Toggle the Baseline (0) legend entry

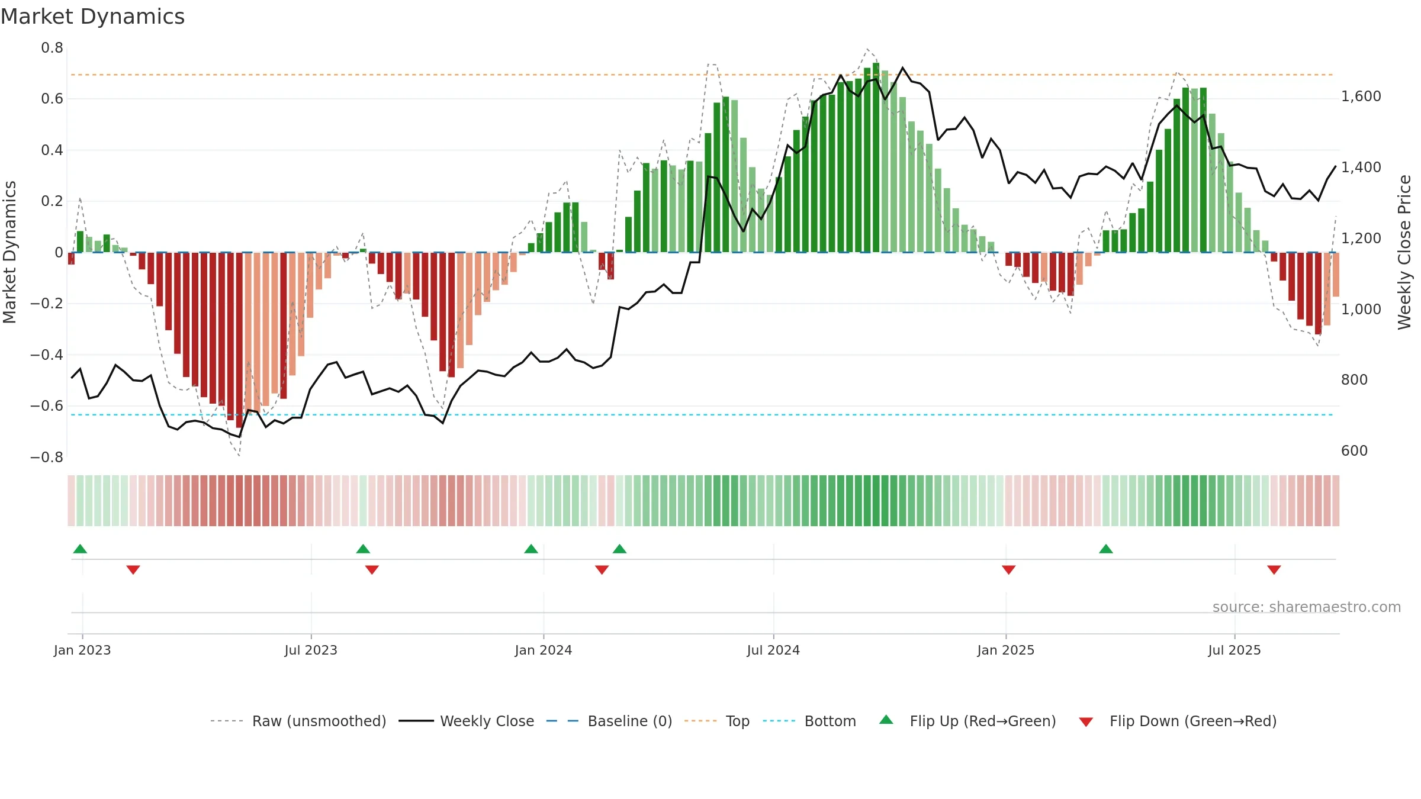point(609,721)
